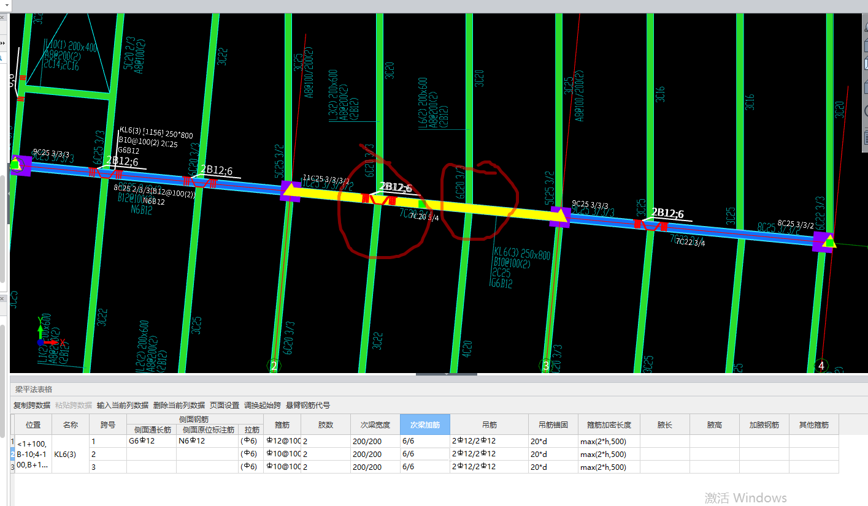
Task: Open 页面设置 page settings
Action: [225, 406]
